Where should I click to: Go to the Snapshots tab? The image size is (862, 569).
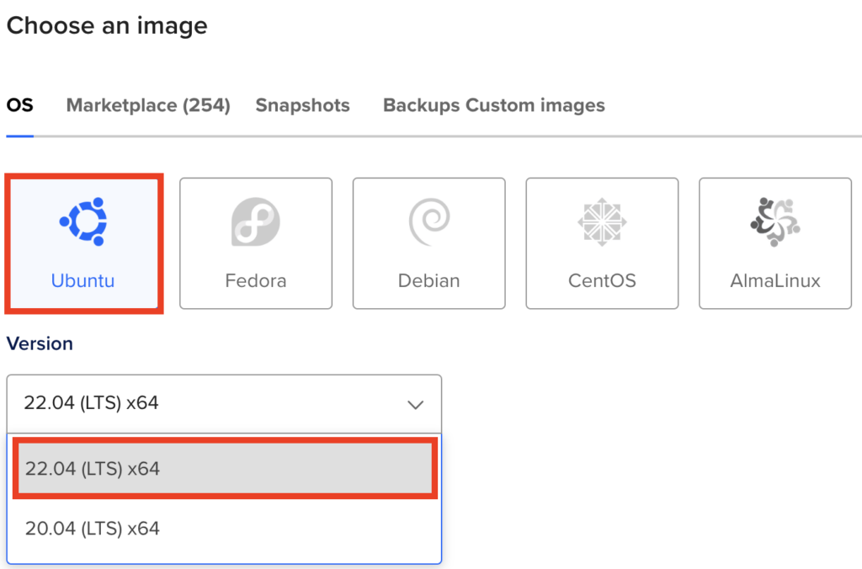[302, 106]
